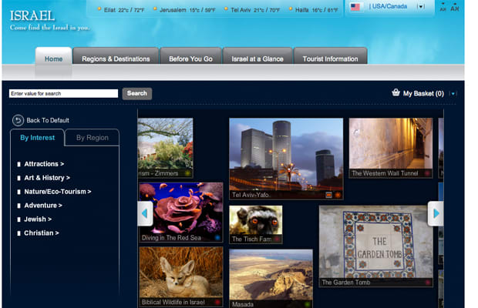The height and width of the screenshot is (308, 478).
Task: Click the Nature/Eco-Tourism bullet icon
Action: 19,192
